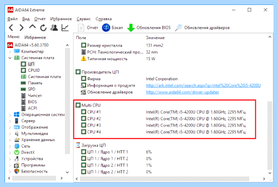
Task: Open the Избранное menu in the menu bar
Action: tap(61, 19)
